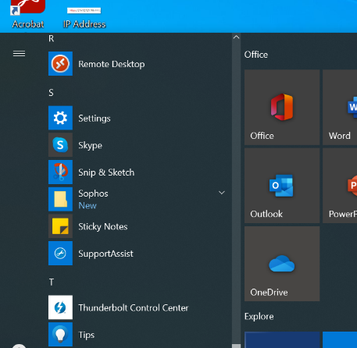Viewport: 357px width, 348px height.
Task: Open the Remote Desktop app icon
Action: coord(60,64)
